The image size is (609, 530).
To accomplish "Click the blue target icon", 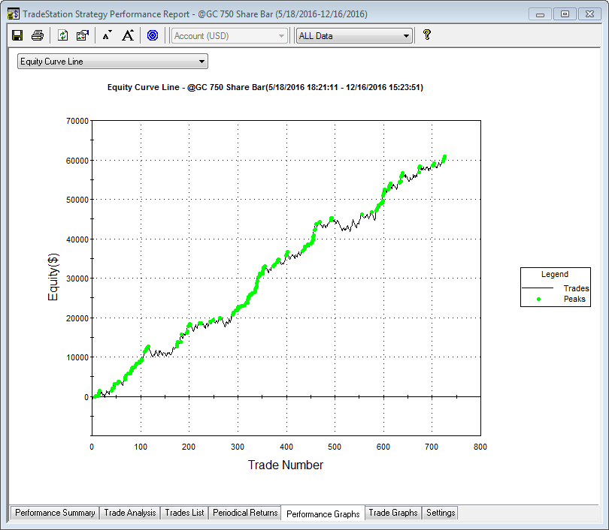I will point(153,35).
